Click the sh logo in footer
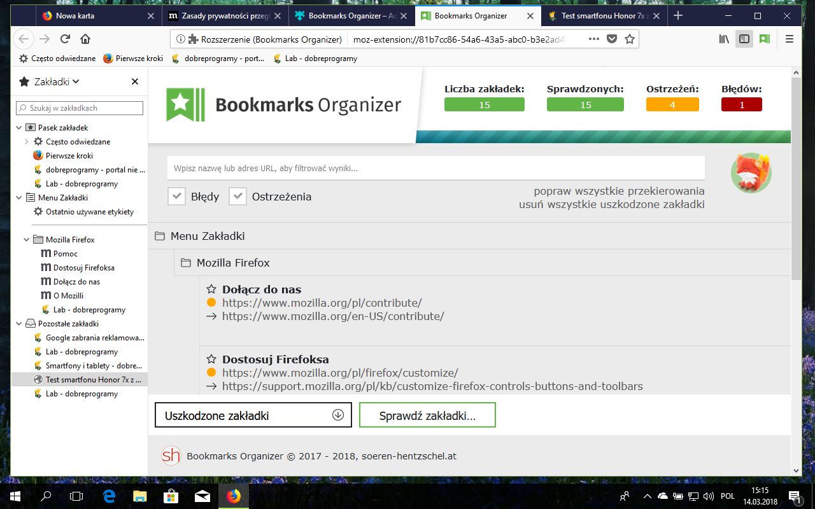 pos(171,456)
